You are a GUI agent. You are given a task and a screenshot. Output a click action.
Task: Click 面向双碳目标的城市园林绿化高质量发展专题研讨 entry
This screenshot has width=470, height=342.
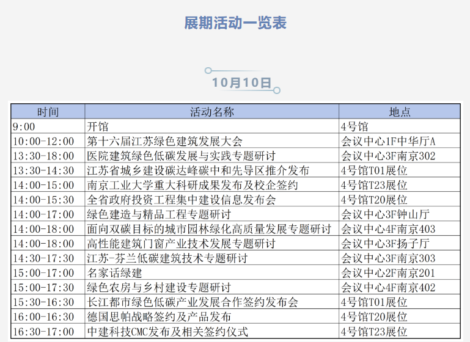208,229
